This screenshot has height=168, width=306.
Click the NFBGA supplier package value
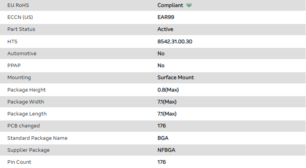click(166, 150)
